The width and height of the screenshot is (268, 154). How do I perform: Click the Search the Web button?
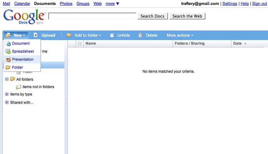coord(187,16)
